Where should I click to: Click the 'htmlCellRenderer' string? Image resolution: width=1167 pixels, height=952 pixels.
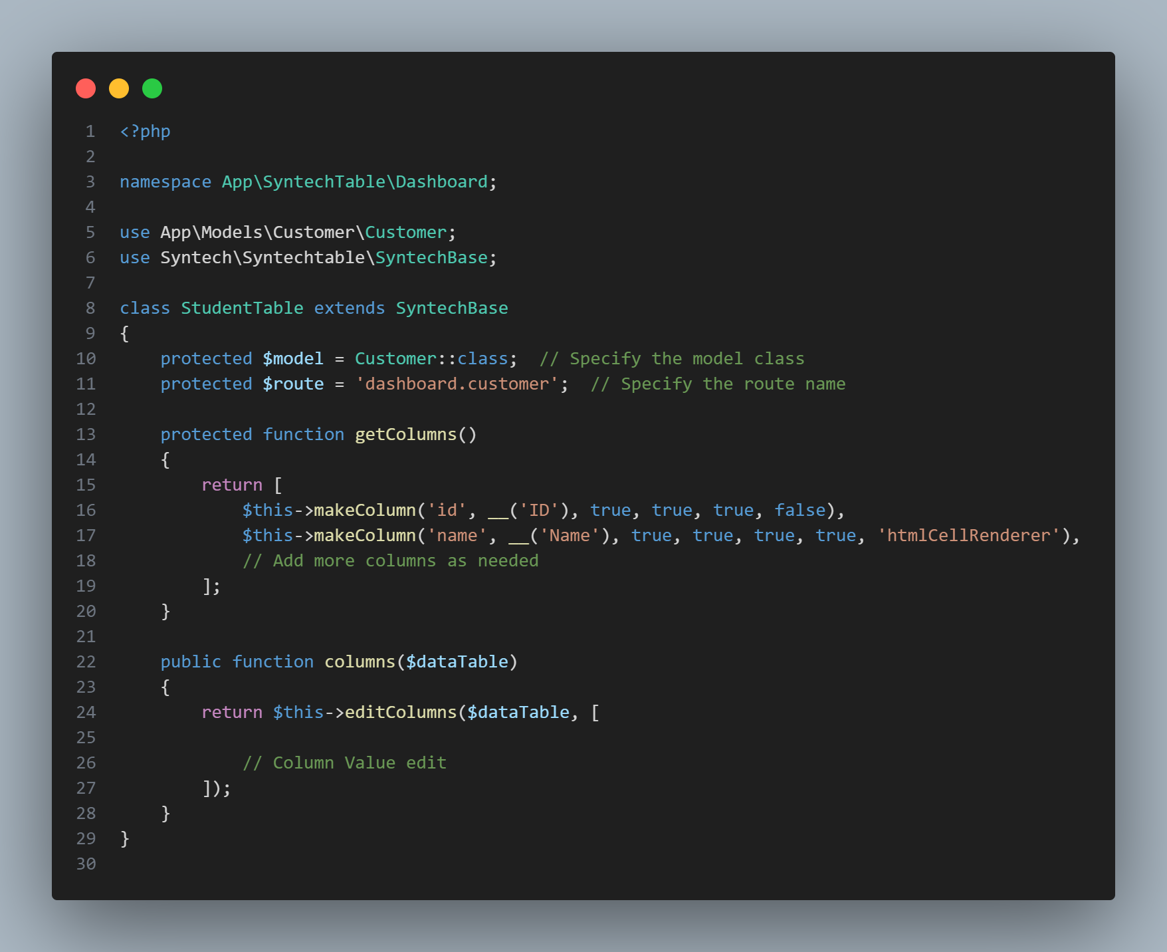tap(968, 536)
